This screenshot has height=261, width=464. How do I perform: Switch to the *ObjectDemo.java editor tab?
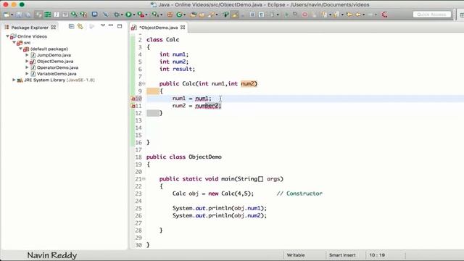pos(158,28)
